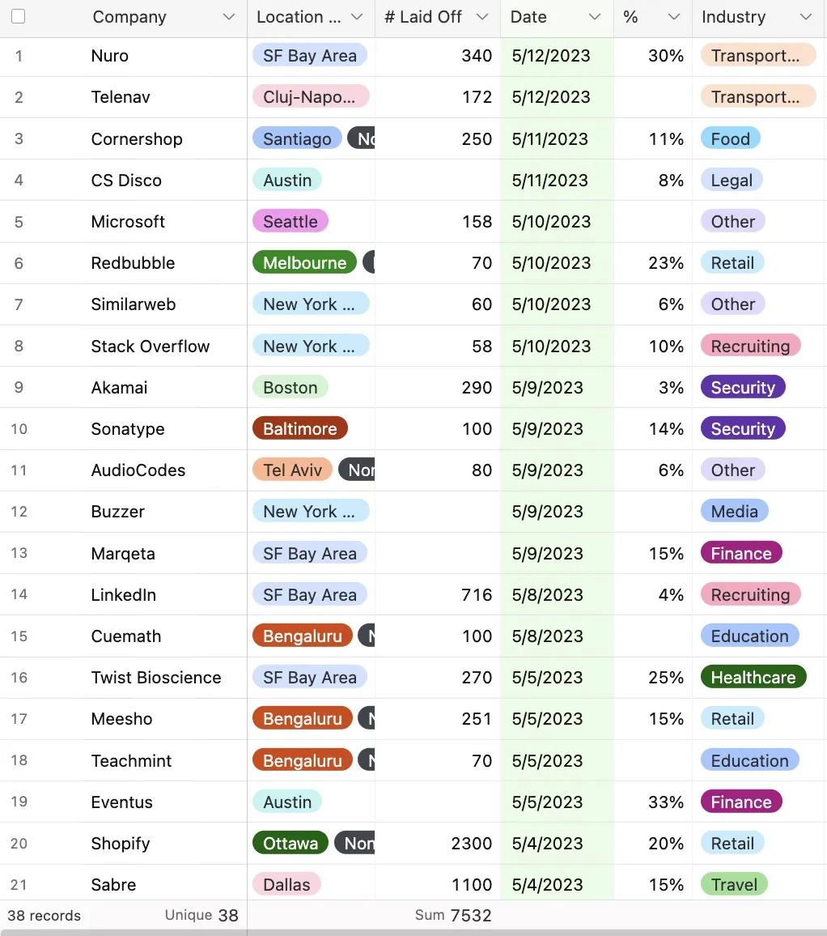Click the 38 records count label
The height and width of the screenshot is (936, 827).
point(45,916)
